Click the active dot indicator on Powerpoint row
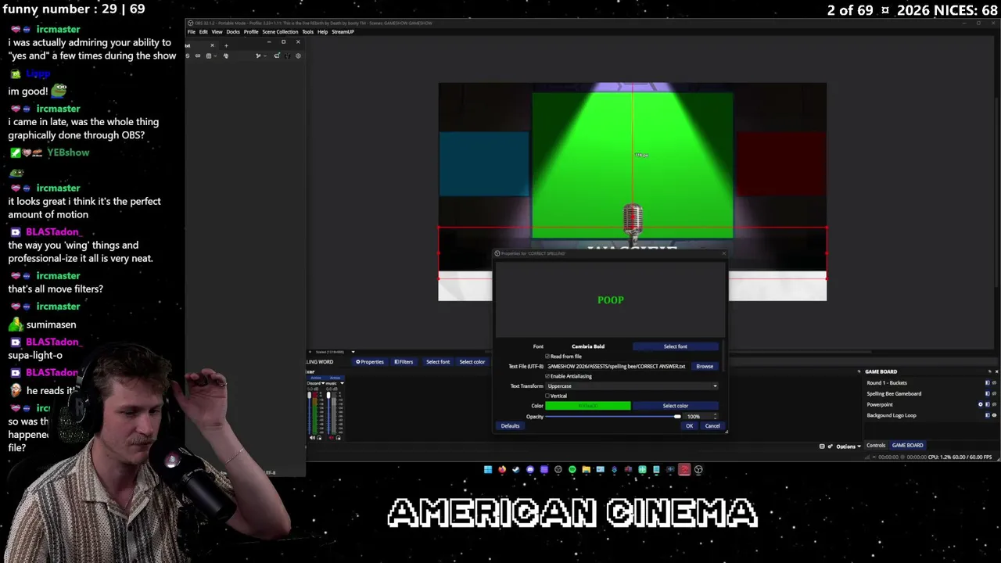 (x=981, y=404)
